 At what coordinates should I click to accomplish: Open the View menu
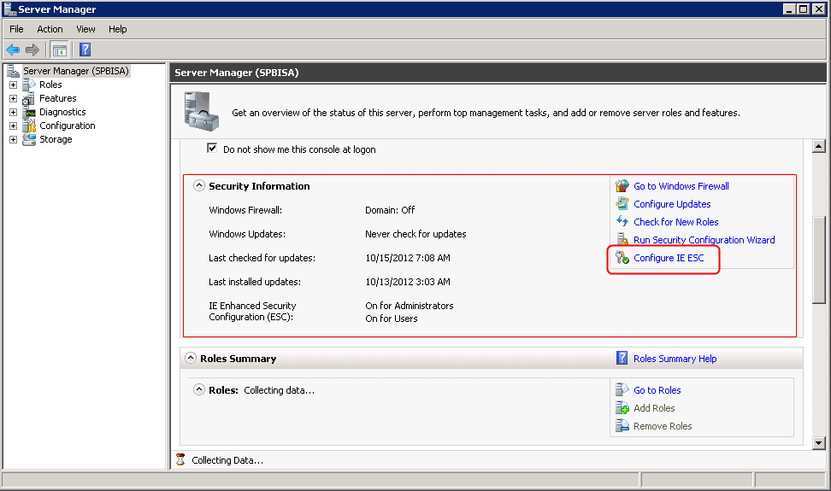(85, 29)
